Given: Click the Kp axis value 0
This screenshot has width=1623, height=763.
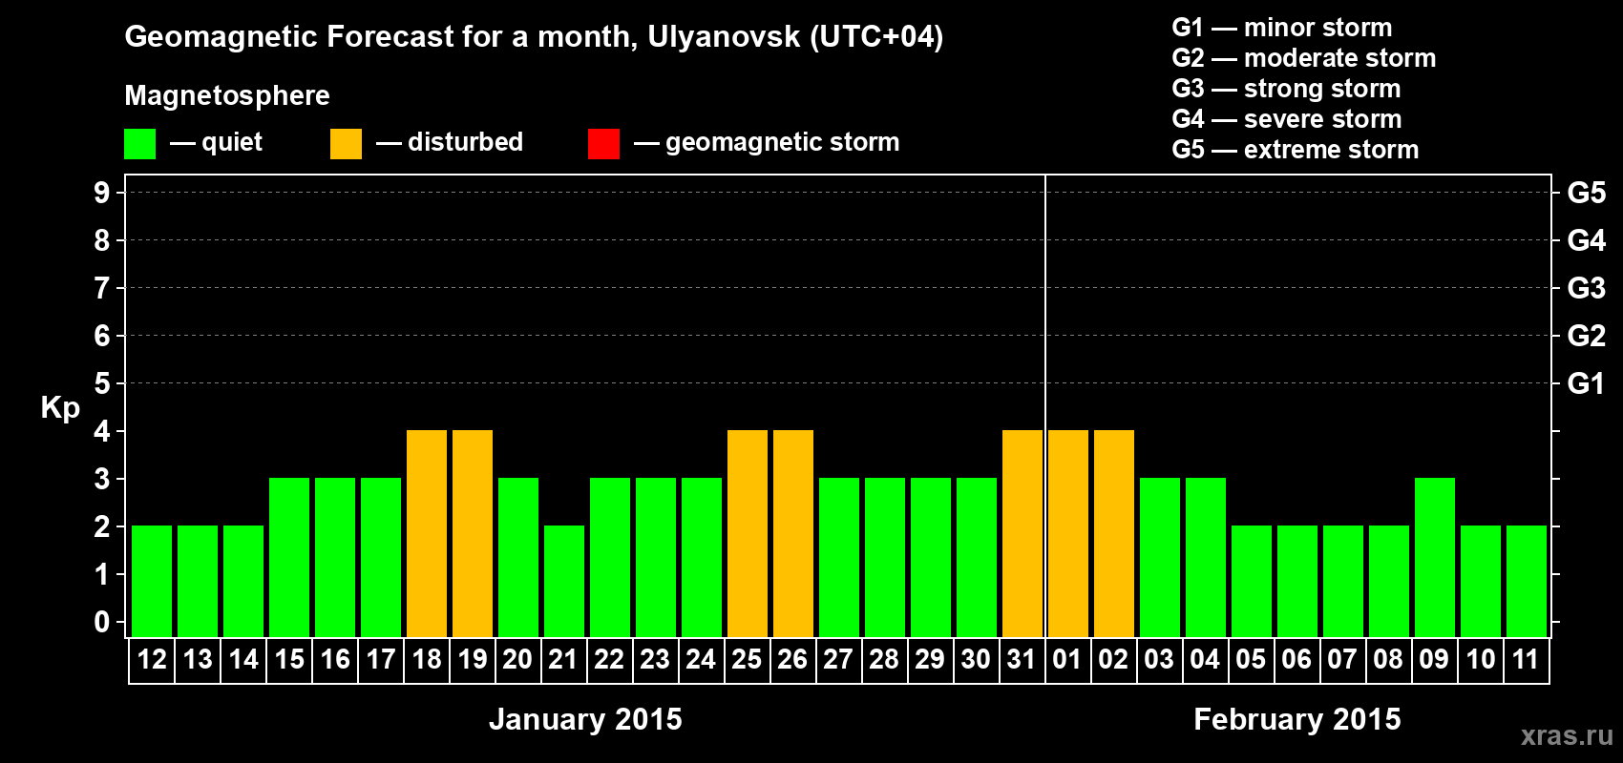Looking at the screenshot, I should point(102,622).
